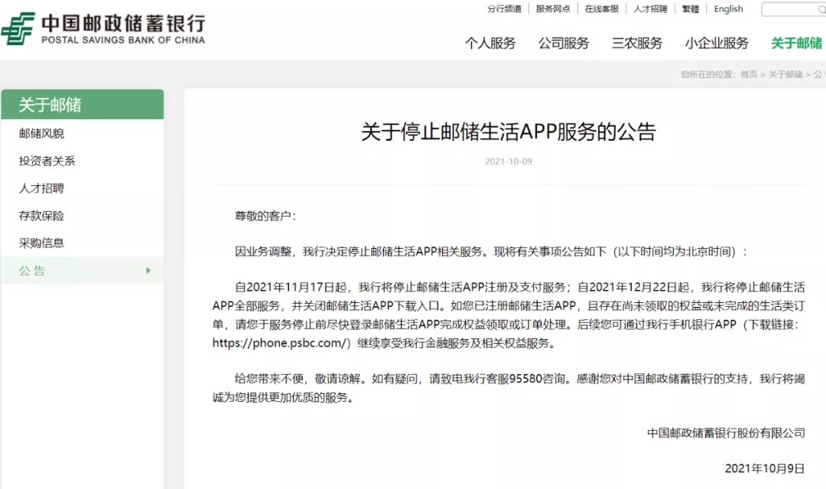Switch to 繁體 traditional Chinese

point(691,9)
